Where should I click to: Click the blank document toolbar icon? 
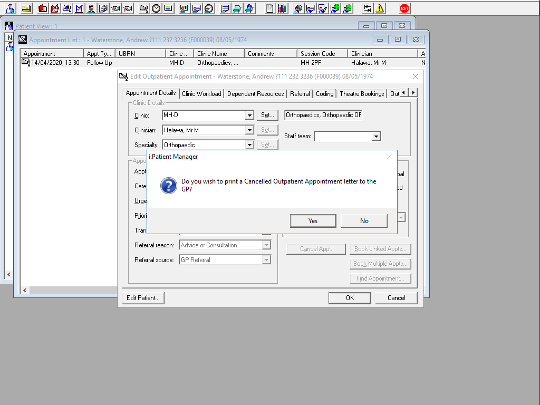tap(269, 8)
